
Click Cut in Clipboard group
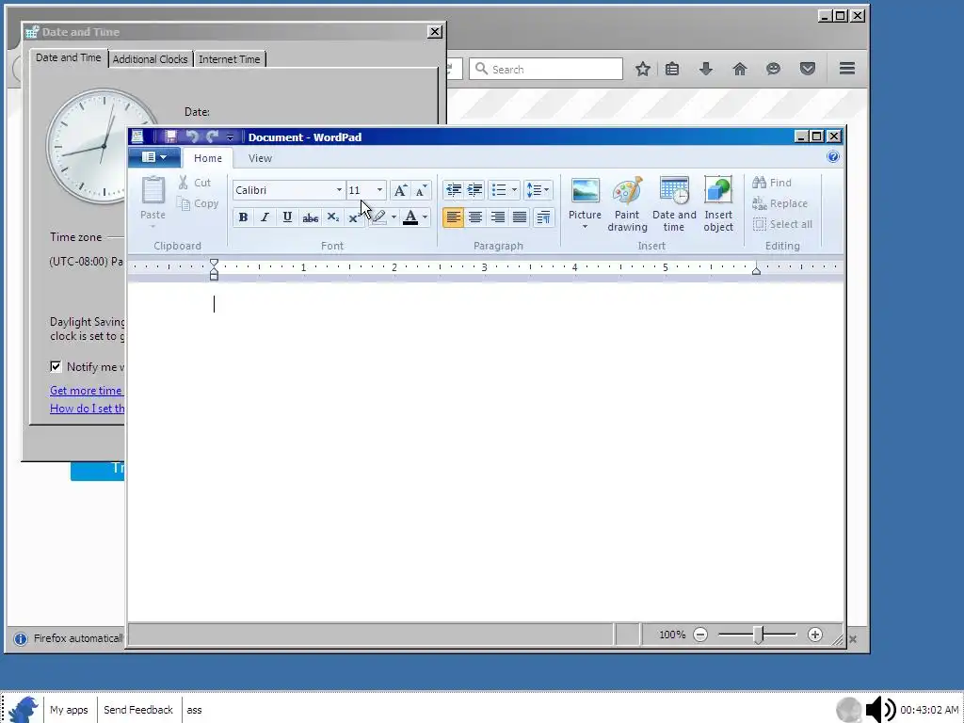pos(194,183)
